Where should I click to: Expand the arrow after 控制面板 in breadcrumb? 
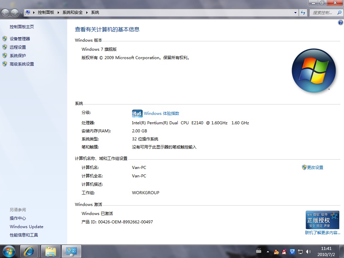(x=58, y=12)
